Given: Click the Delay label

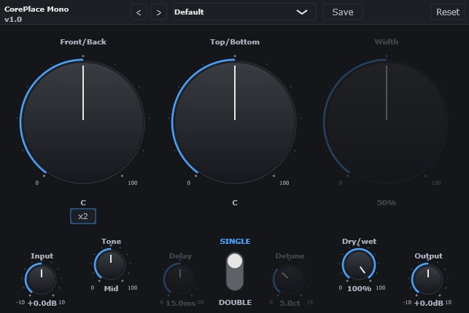Looking at the screenshot, I should point(180,256).
